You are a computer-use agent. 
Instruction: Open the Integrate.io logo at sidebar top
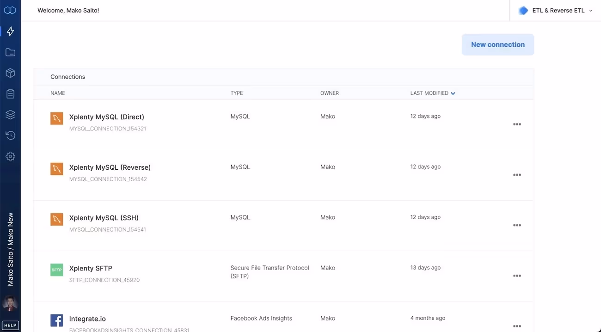(x=10, y=10)
